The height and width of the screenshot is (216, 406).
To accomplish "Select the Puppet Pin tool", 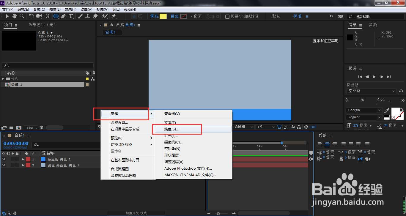I will 113,16.
